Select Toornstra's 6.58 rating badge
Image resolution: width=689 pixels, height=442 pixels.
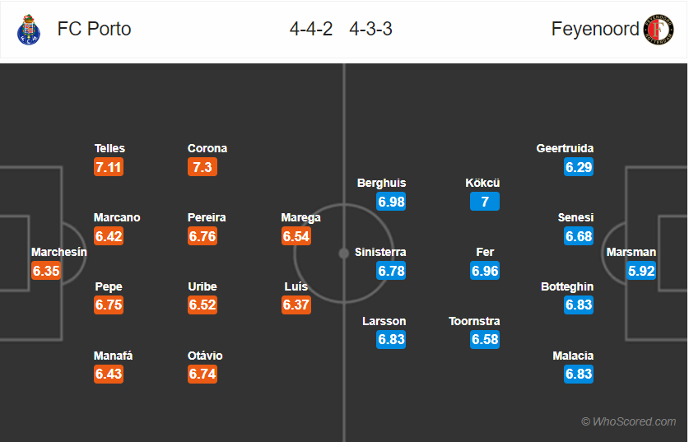(485, 339)
